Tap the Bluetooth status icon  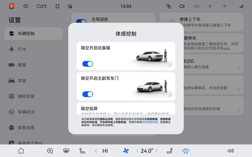click(x=210, y=6)
